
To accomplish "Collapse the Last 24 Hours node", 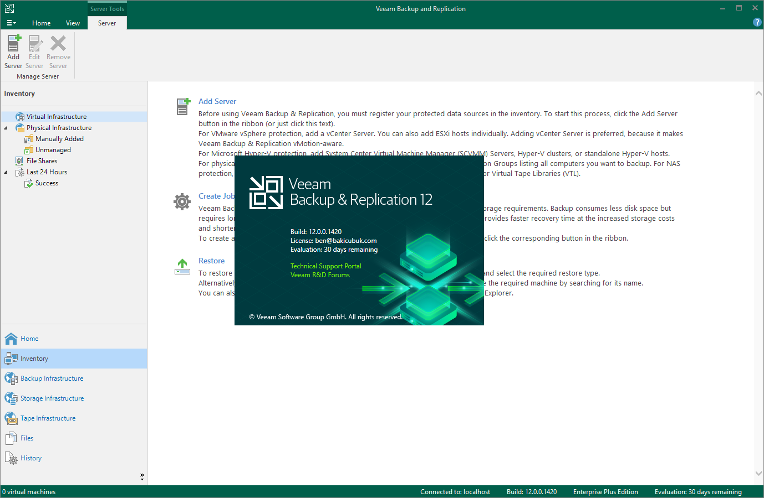I will click(6, 172).
